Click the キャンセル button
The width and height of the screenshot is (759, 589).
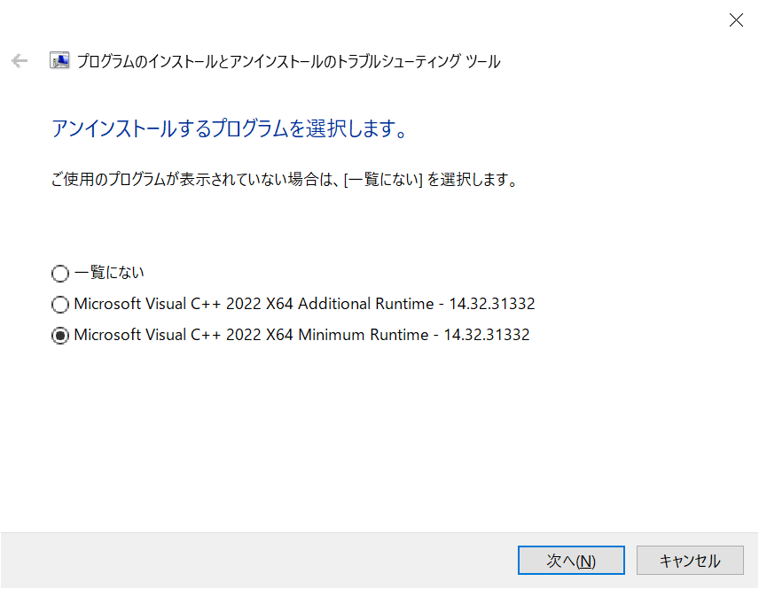690,561
